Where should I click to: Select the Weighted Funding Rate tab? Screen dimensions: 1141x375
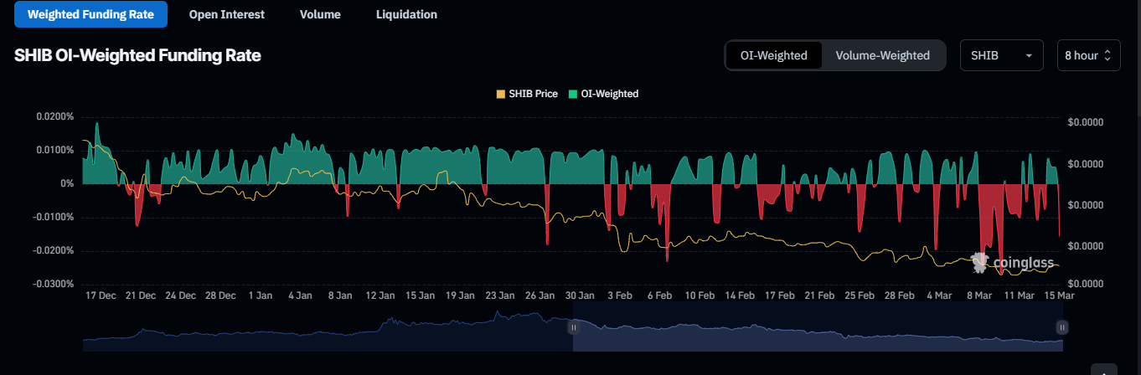point(90,14)
